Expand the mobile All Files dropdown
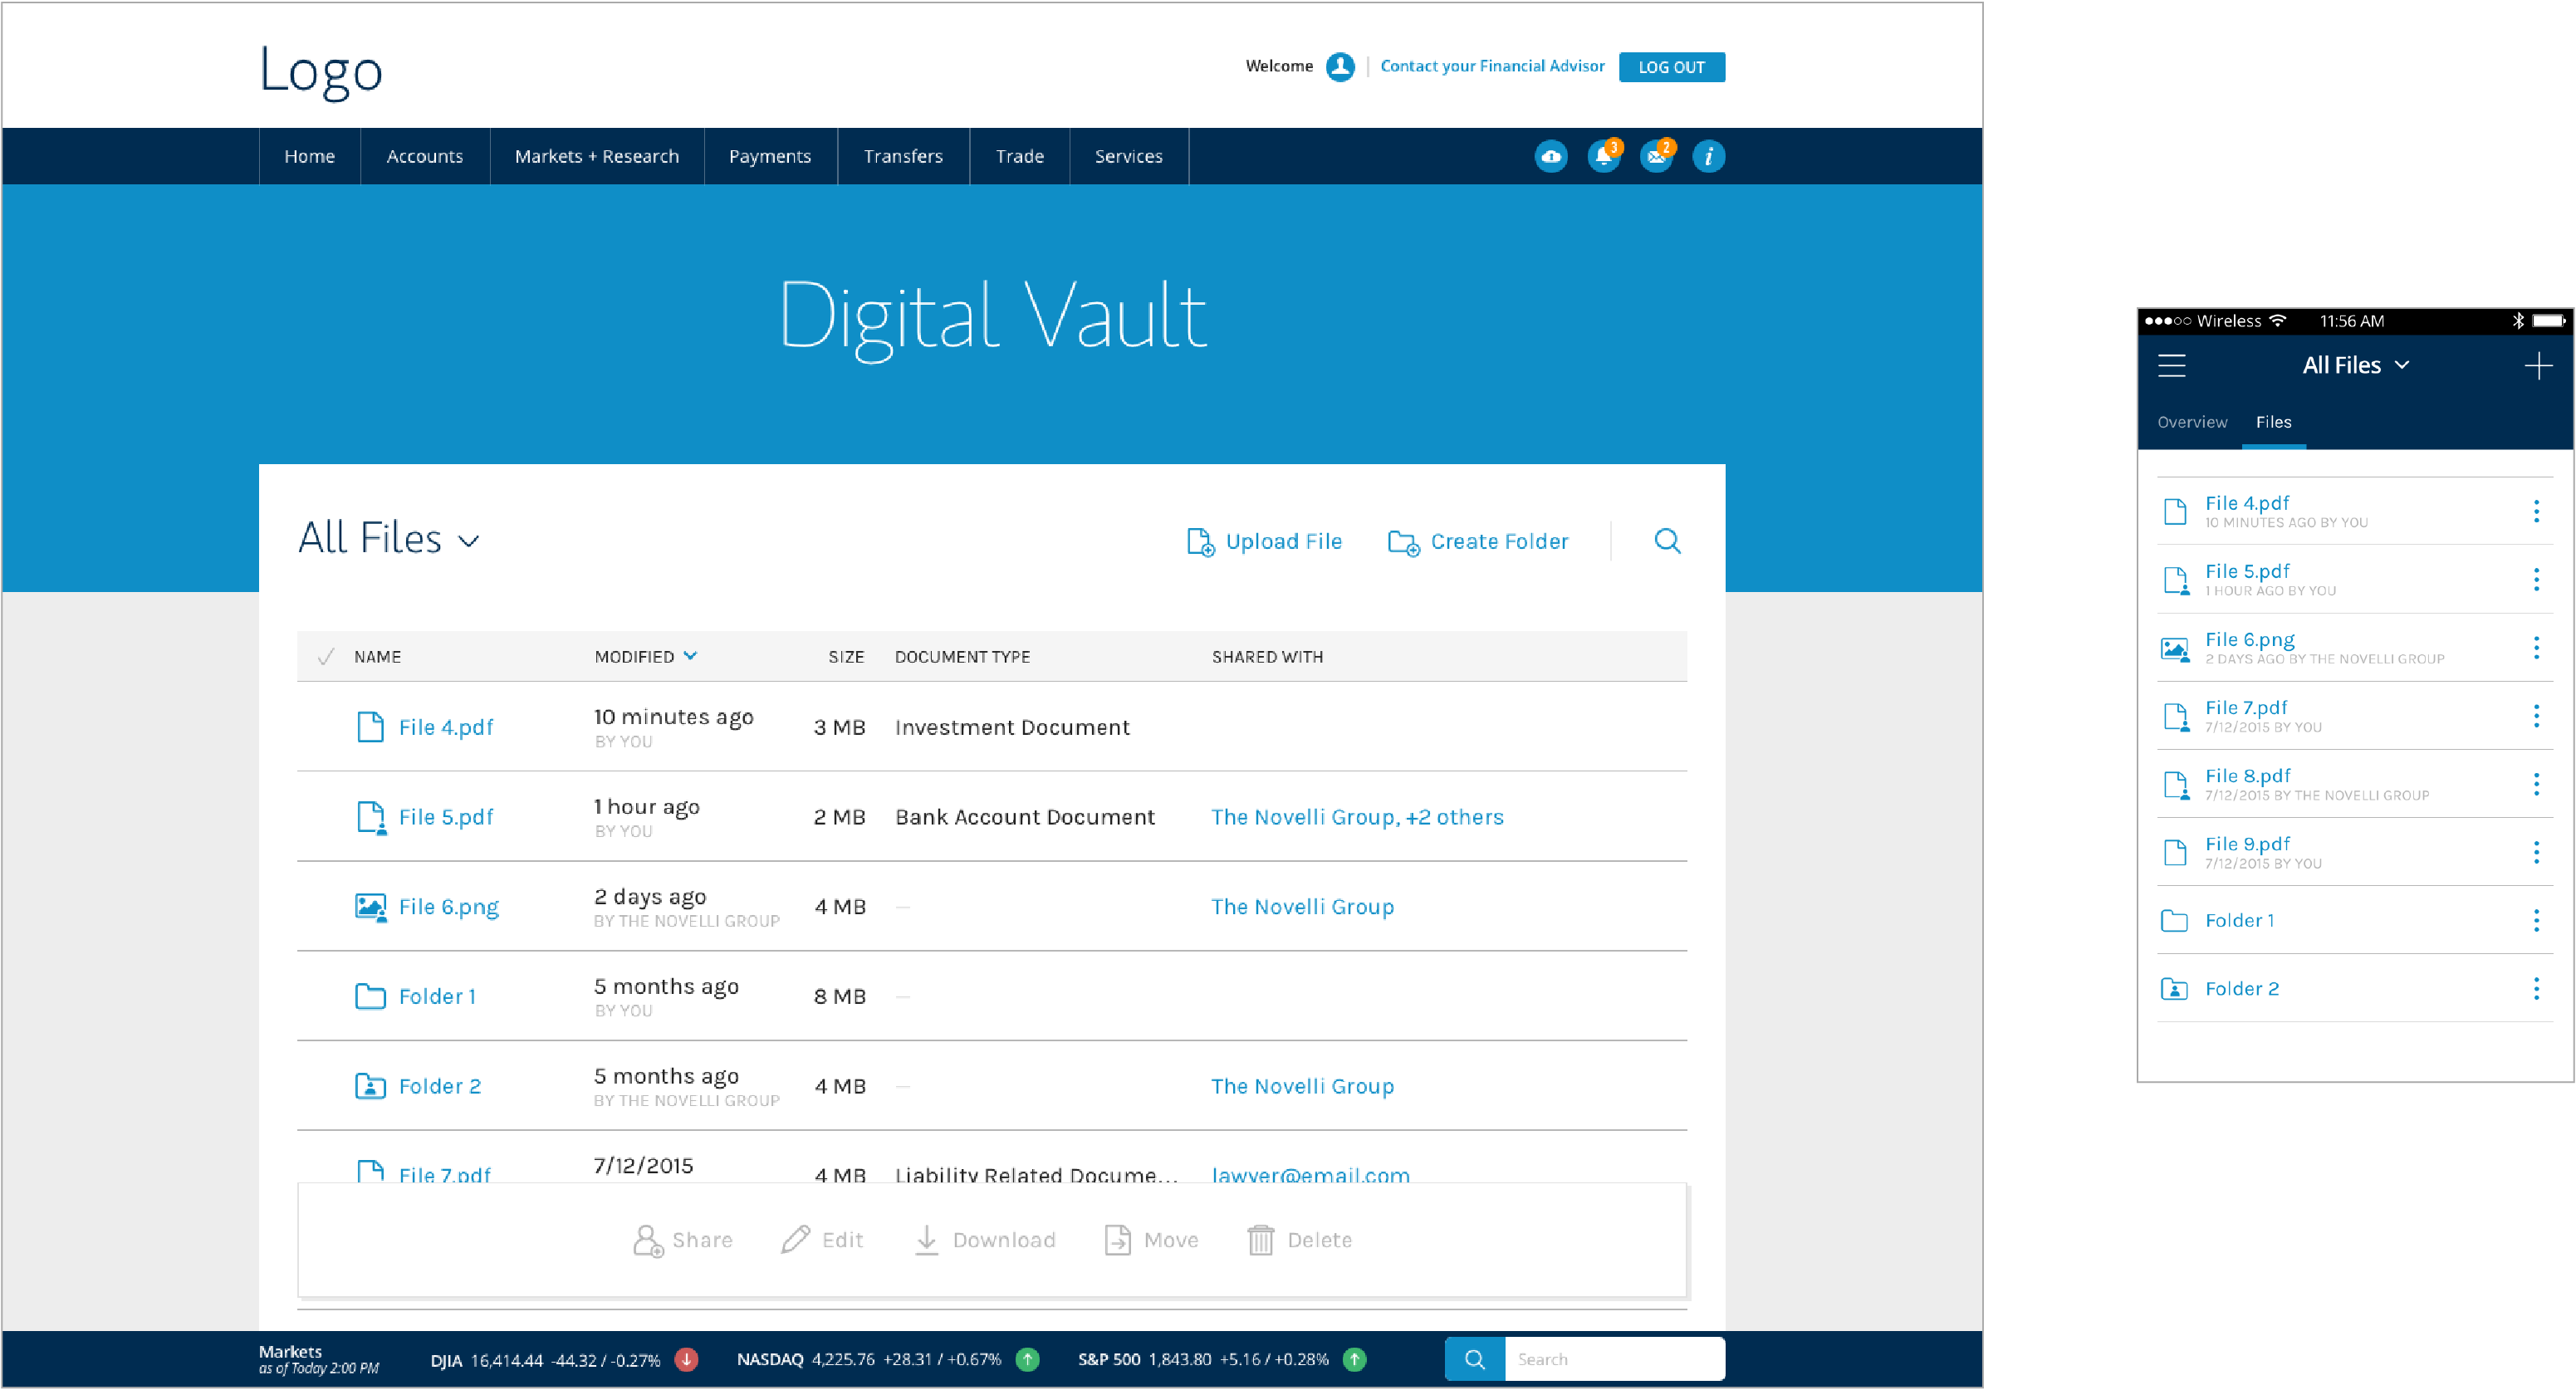This screenshot has width=2576, height=1390. [2355, 366]
